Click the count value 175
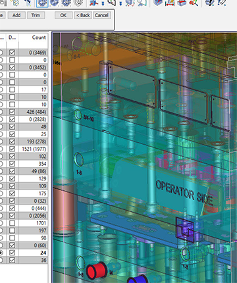The height and width of the screenshot is (283, 237). 42,193
